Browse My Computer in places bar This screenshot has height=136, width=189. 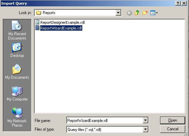[17, 93]
